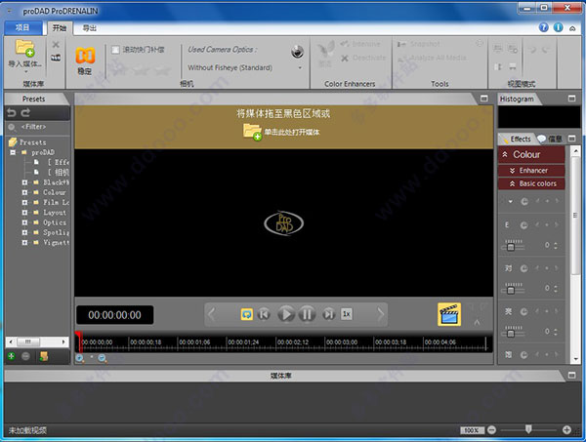Click the pause button
The width and height of the screenshot is (586, 442).
[x=307, y=314]
